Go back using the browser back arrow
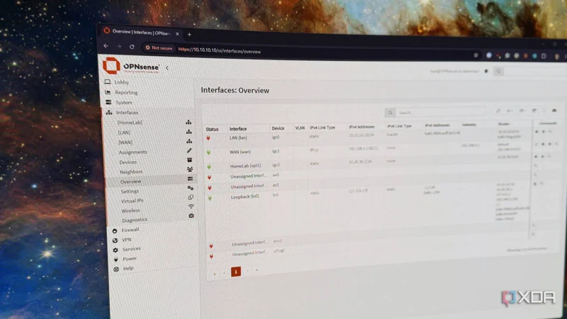Viewport: 567px width, 319px height. tap(106, 46)
